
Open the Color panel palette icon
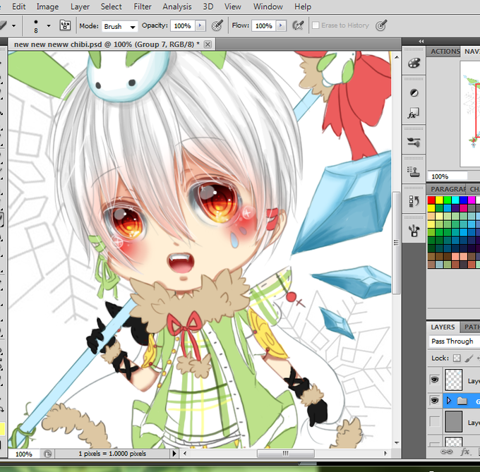tap(414, 63)
